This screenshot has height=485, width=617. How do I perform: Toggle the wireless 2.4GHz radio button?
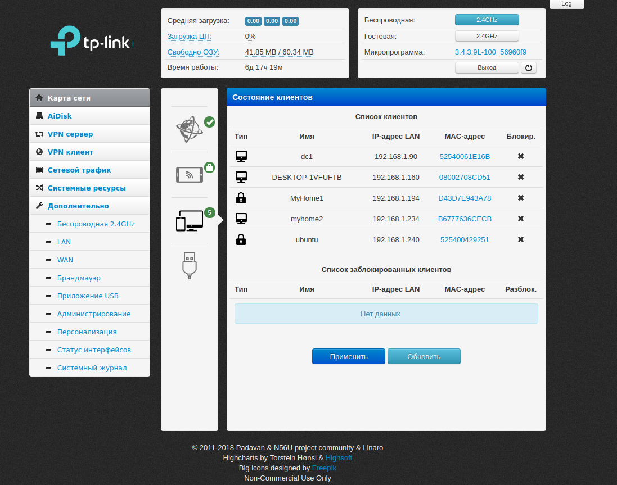[487, 20]
